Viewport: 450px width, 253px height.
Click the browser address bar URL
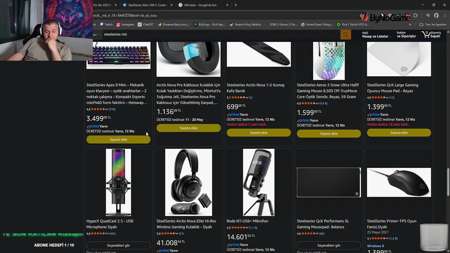click(125, 15)
